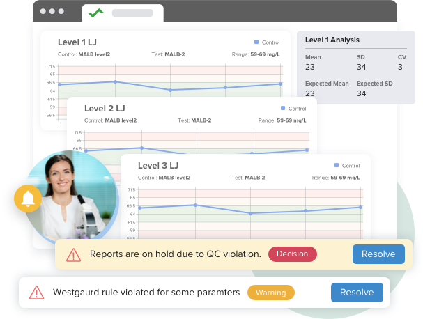This screenshot has width=423, height=319.
Task: Click the yellow notification bell icon
Action: (28, 199)
